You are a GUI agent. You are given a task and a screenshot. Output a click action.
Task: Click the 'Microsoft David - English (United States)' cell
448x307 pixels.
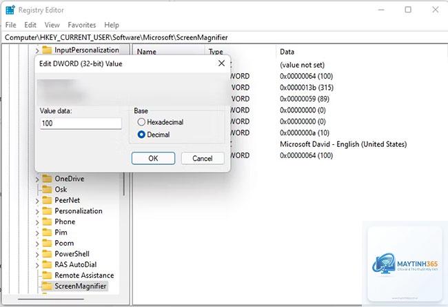[343, 144]
